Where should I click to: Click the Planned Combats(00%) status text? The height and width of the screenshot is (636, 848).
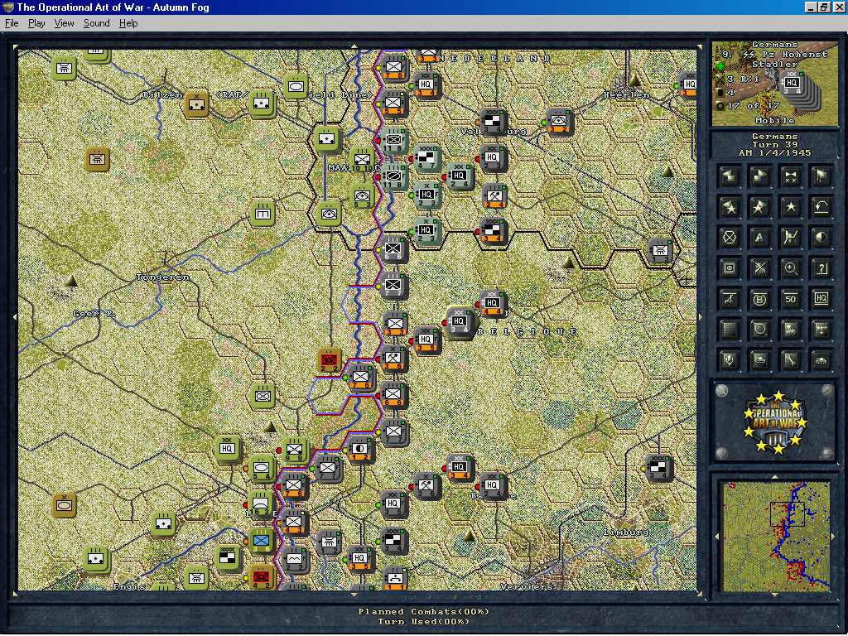423,611
